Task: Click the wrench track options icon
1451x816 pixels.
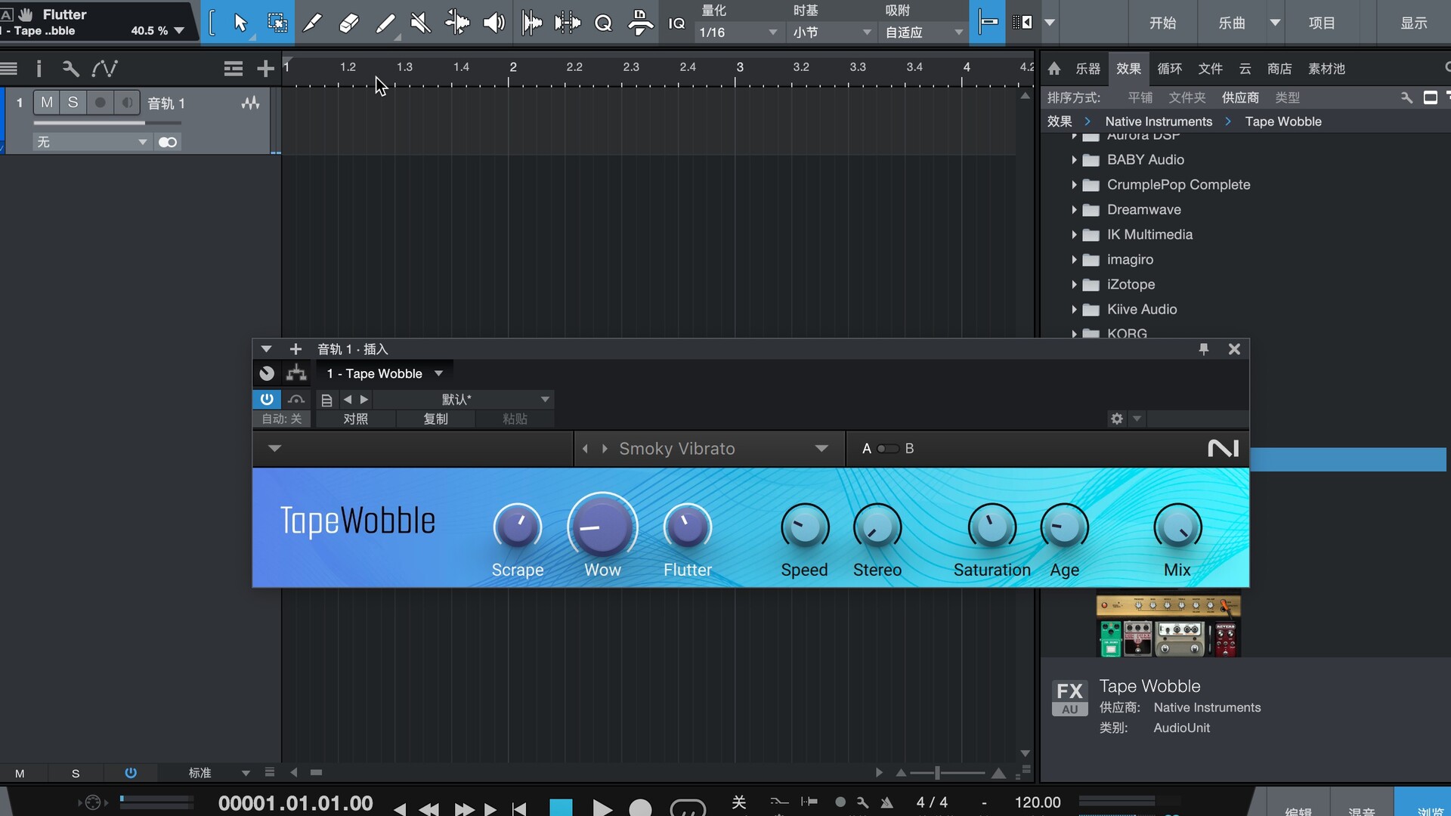Action: [70, 69]
